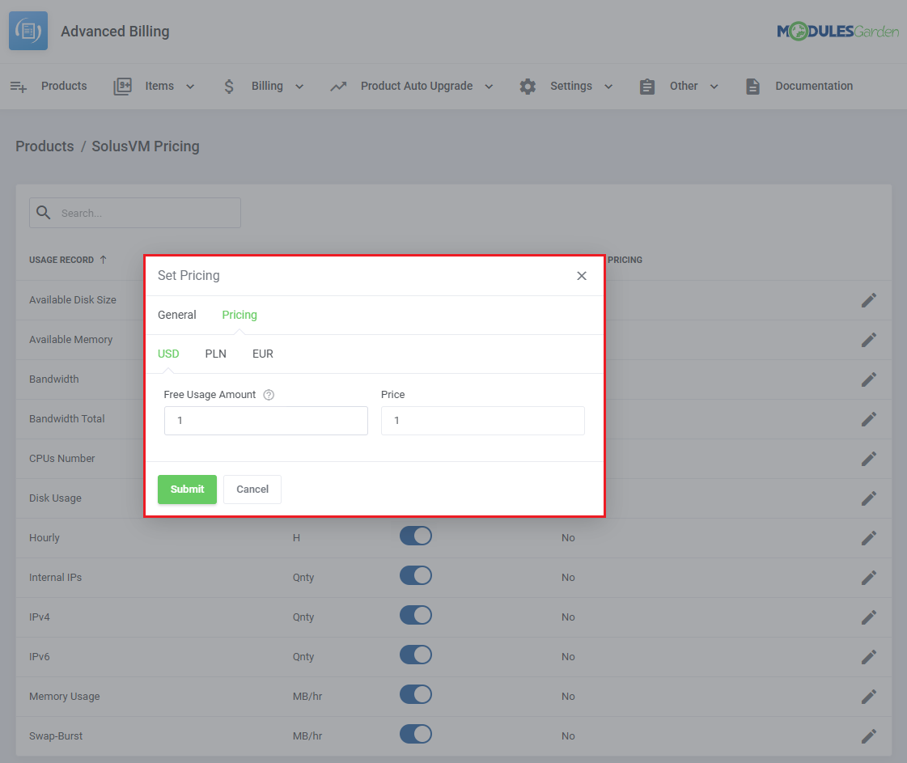The image size is (907, 763).
Task: Click the green Submit button
Action: tap(188, 490)
